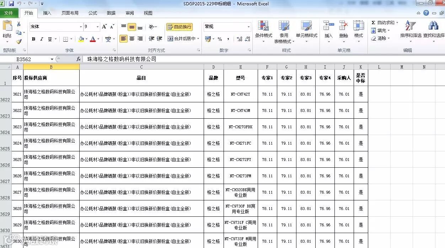The image size is (445, 248).
Task: Click the Save icon in quick access toolbar
Action: pos(11,4)
